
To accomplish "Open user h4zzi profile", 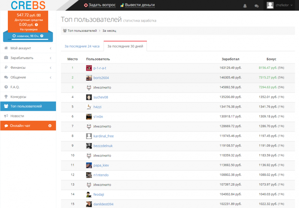I will (98, 107).
